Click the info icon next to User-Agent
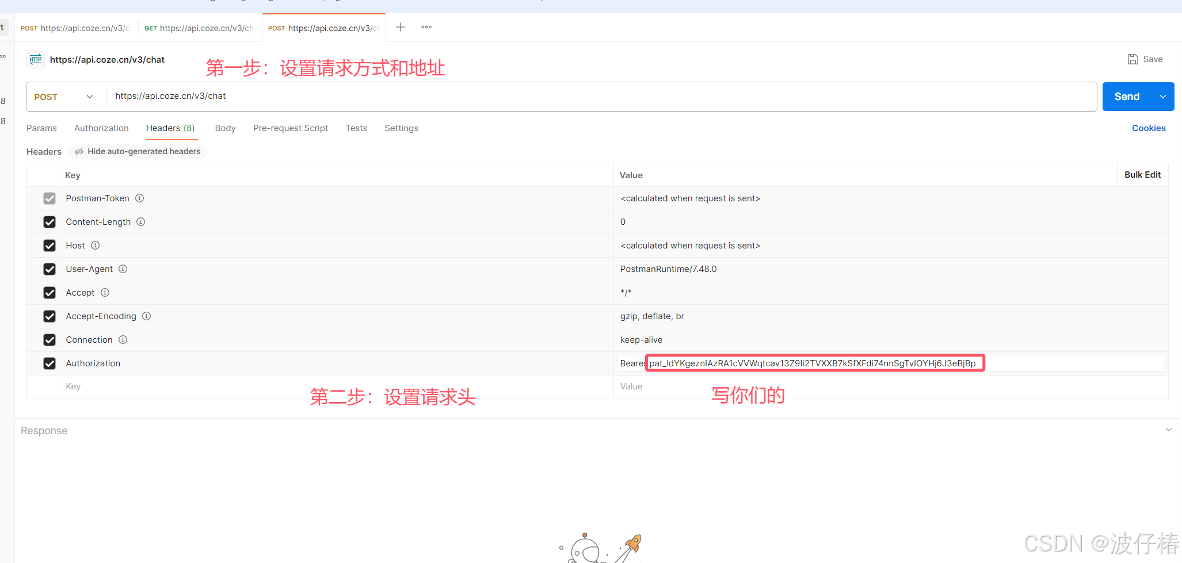 pyautogui.click(x=123, y=269)
